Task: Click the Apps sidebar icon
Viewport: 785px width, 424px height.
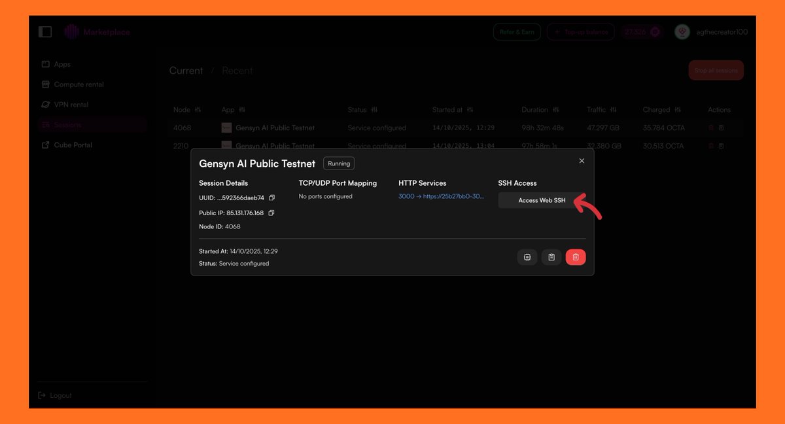Action: 45,64
